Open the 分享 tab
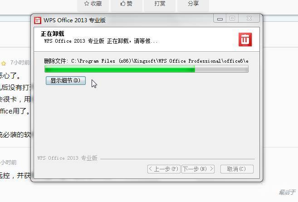The height and width of the screenshot is (202, 298). tap(193, 4)
